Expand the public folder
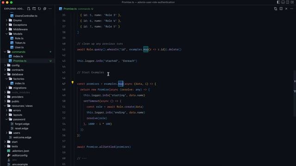Screen dimensions: 296x166 (x=5, y=101)
